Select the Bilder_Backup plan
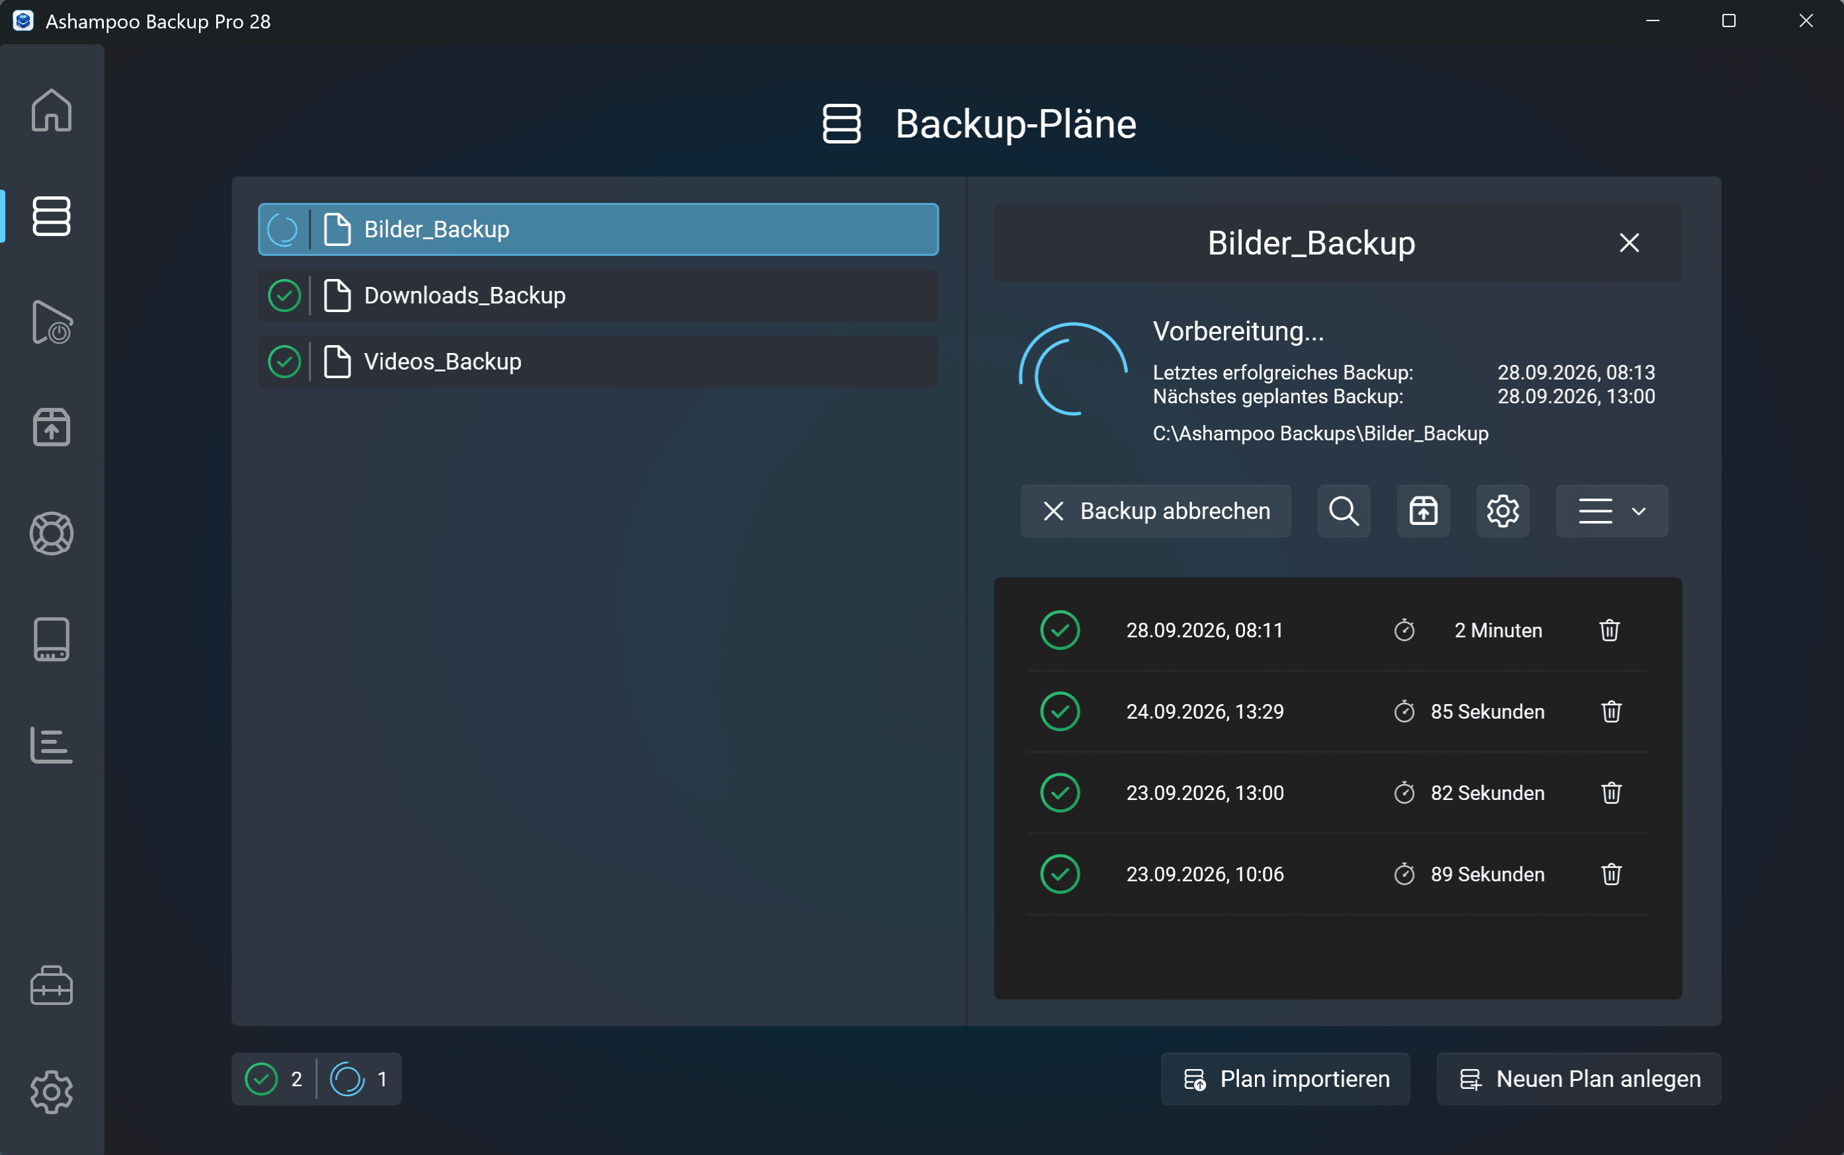Screen dimensions: 1844x1155 tap(598, 229)
